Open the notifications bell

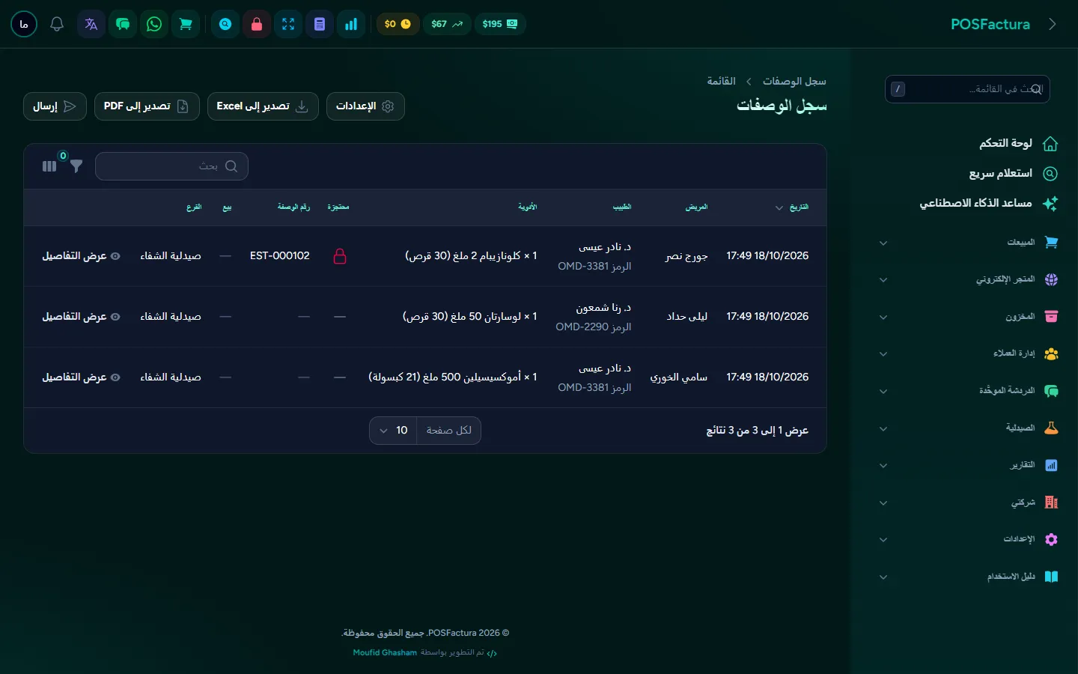(57, 24)
